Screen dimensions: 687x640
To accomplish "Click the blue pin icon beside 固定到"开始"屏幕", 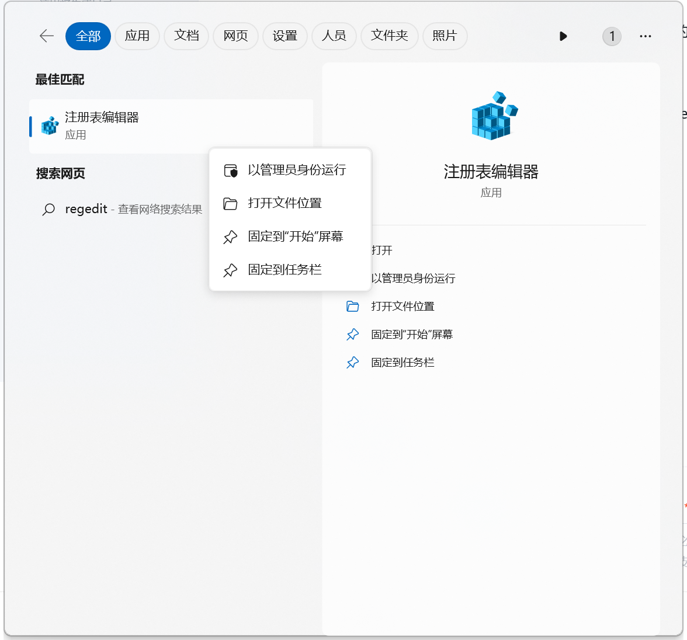I will point(353,335).
